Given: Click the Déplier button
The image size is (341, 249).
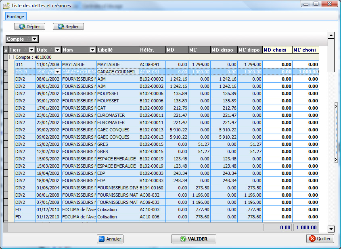Looking at the screenshot, I should 29,27.
